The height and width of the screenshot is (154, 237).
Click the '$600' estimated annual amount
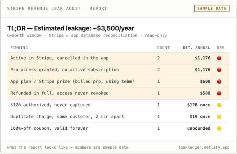tap(205, 81)
